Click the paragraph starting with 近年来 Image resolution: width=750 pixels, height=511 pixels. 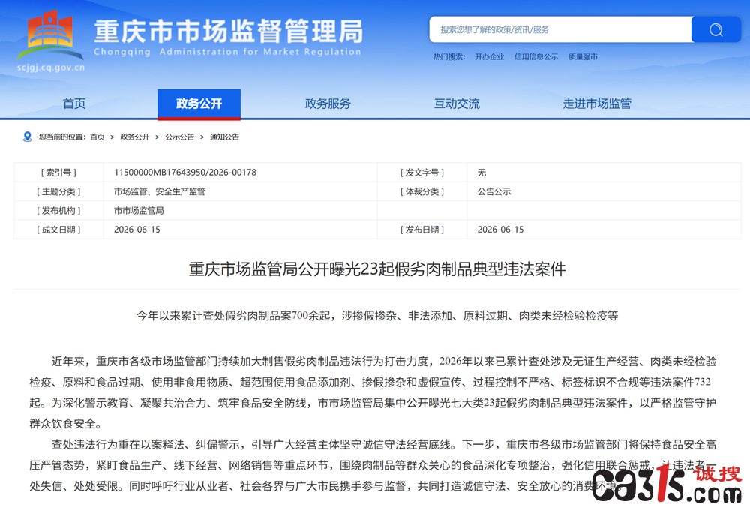(x=373, y=392)
